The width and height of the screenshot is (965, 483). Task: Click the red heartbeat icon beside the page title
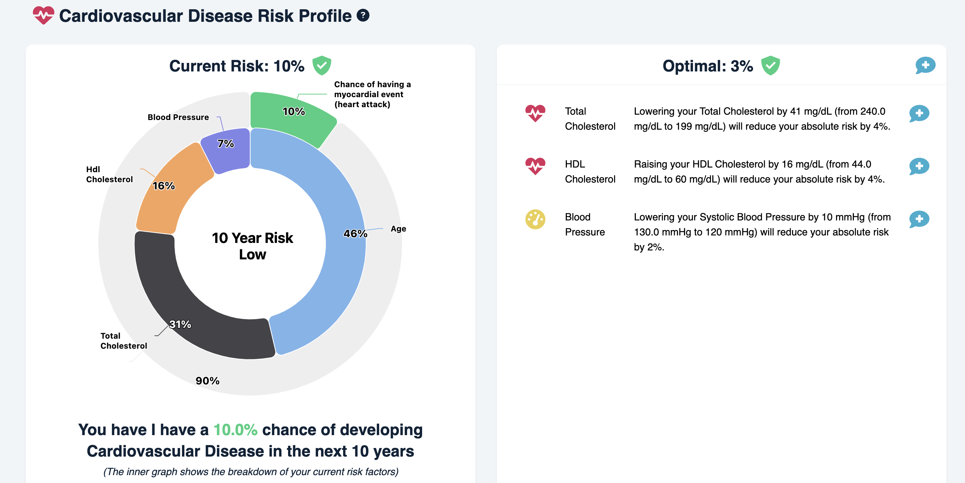click(x=44, y=15)
